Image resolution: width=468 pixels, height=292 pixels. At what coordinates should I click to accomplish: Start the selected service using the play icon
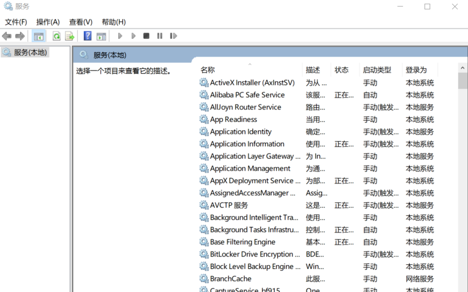point(120,36)
